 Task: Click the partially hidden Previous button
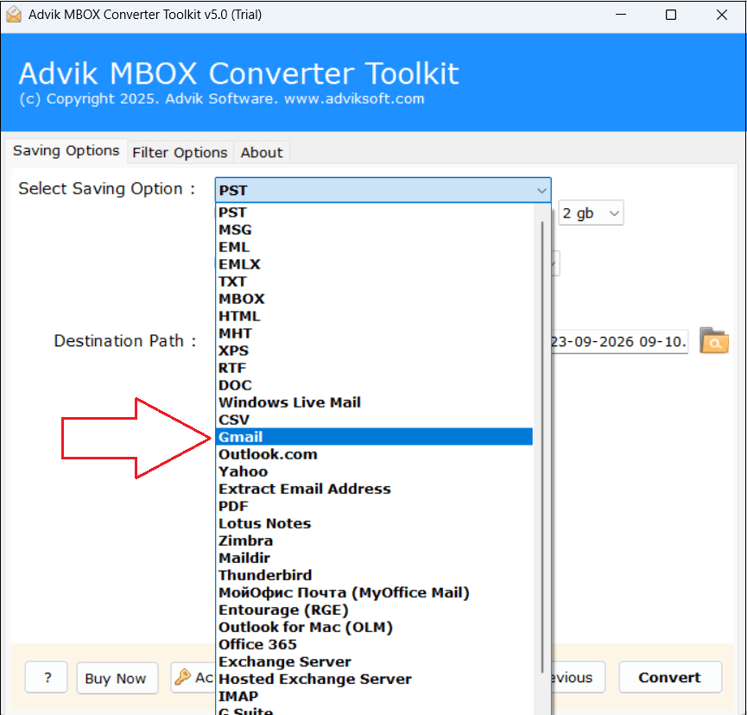pyautogui.click(x=579, y=677)
